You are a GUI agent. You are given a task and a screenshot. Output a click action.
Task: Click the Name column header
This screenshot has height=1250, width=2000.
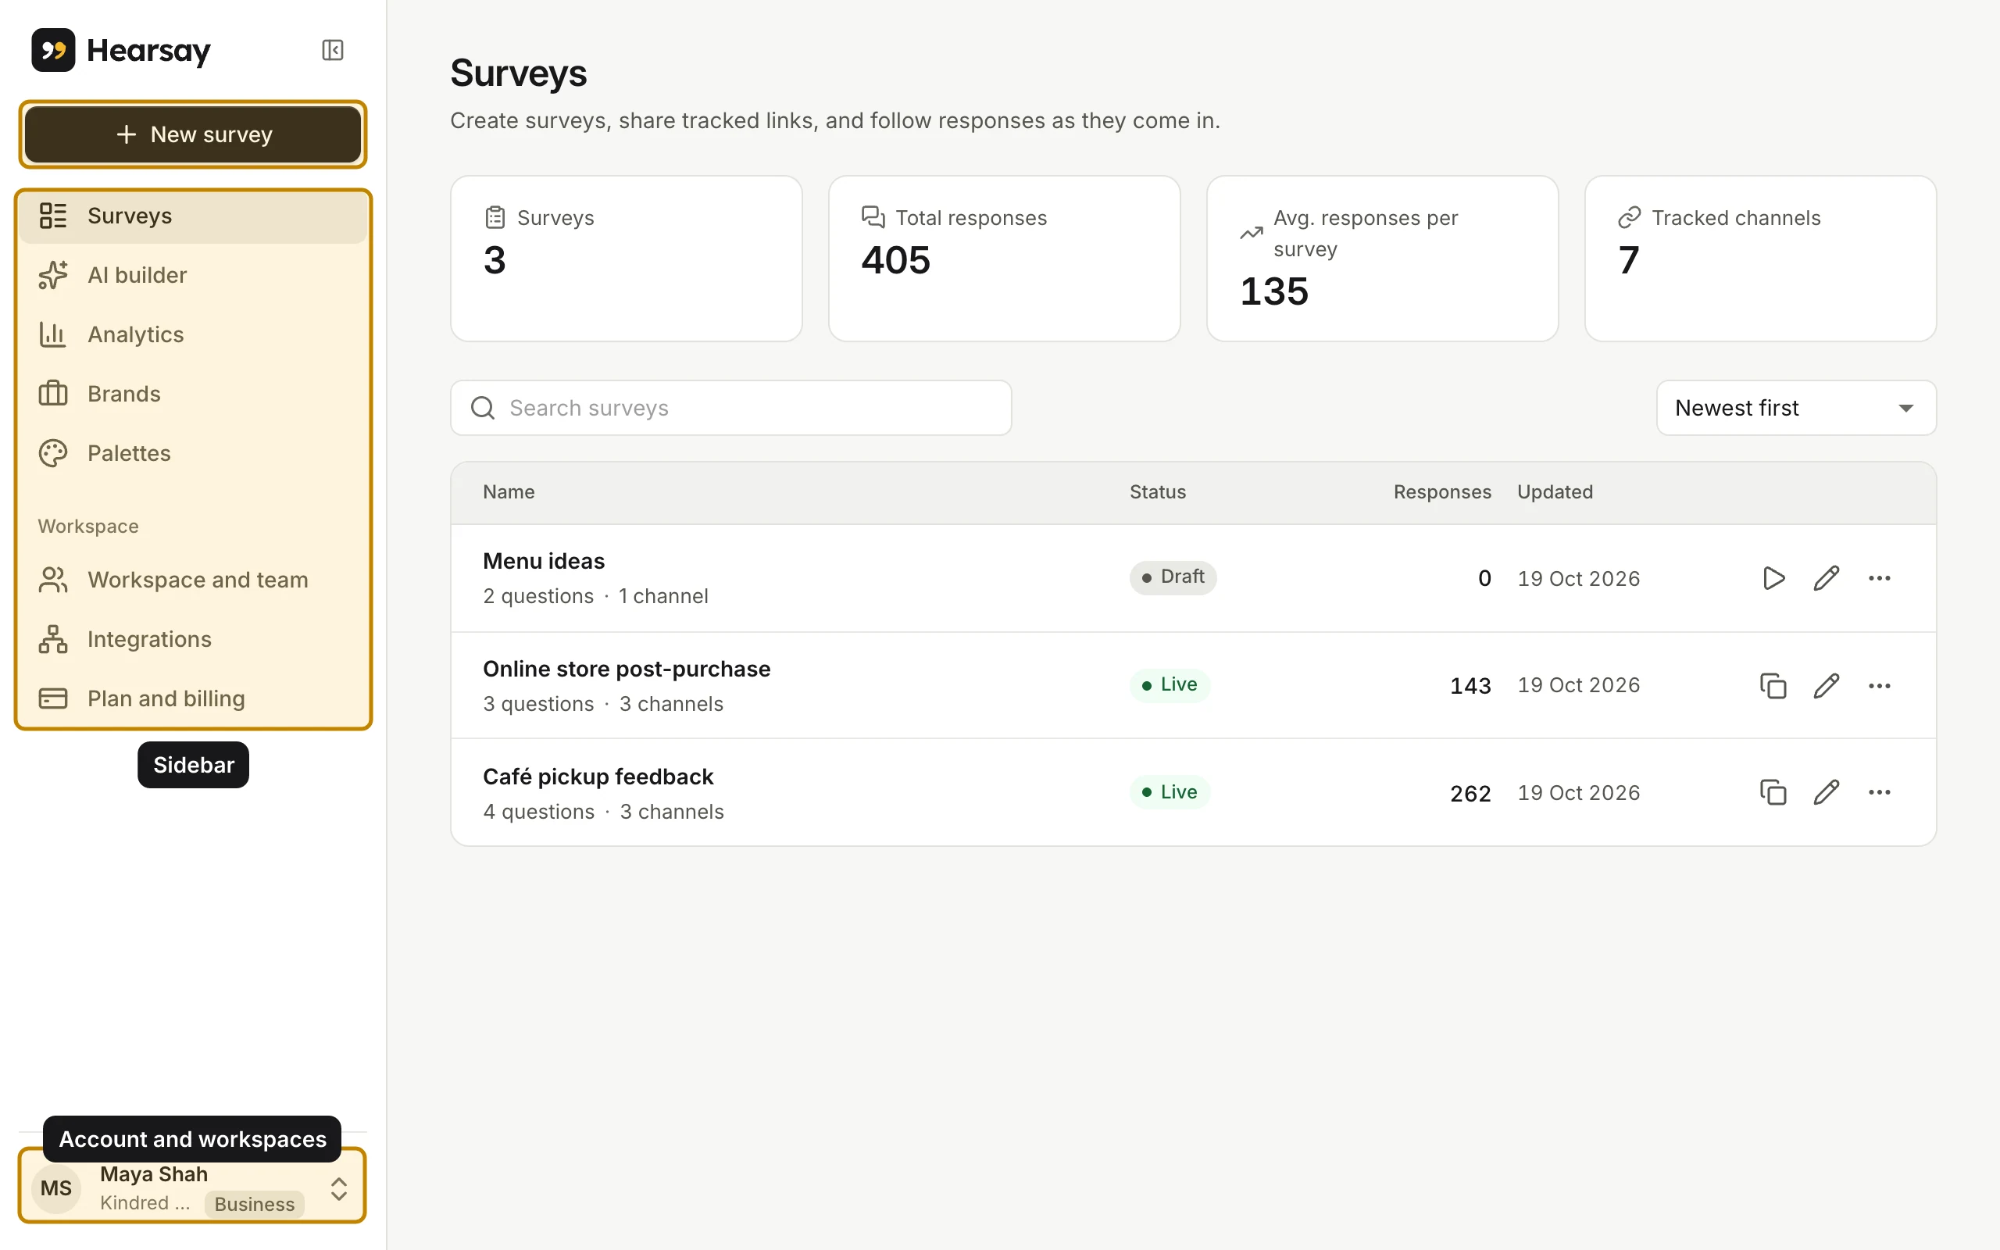[x=509, y=492]
